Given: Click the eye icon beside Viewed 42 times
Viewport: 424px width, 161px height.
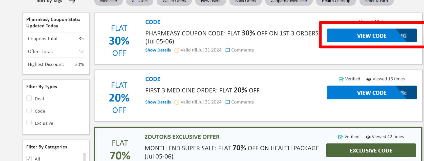Looking at the screenshot, I should pos(368,137).
